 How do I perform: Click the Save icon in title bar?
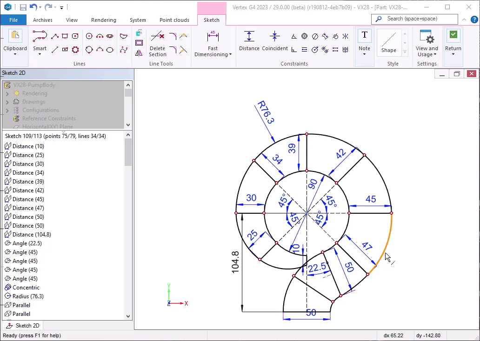pyautogui.click(x=23, y=7)
